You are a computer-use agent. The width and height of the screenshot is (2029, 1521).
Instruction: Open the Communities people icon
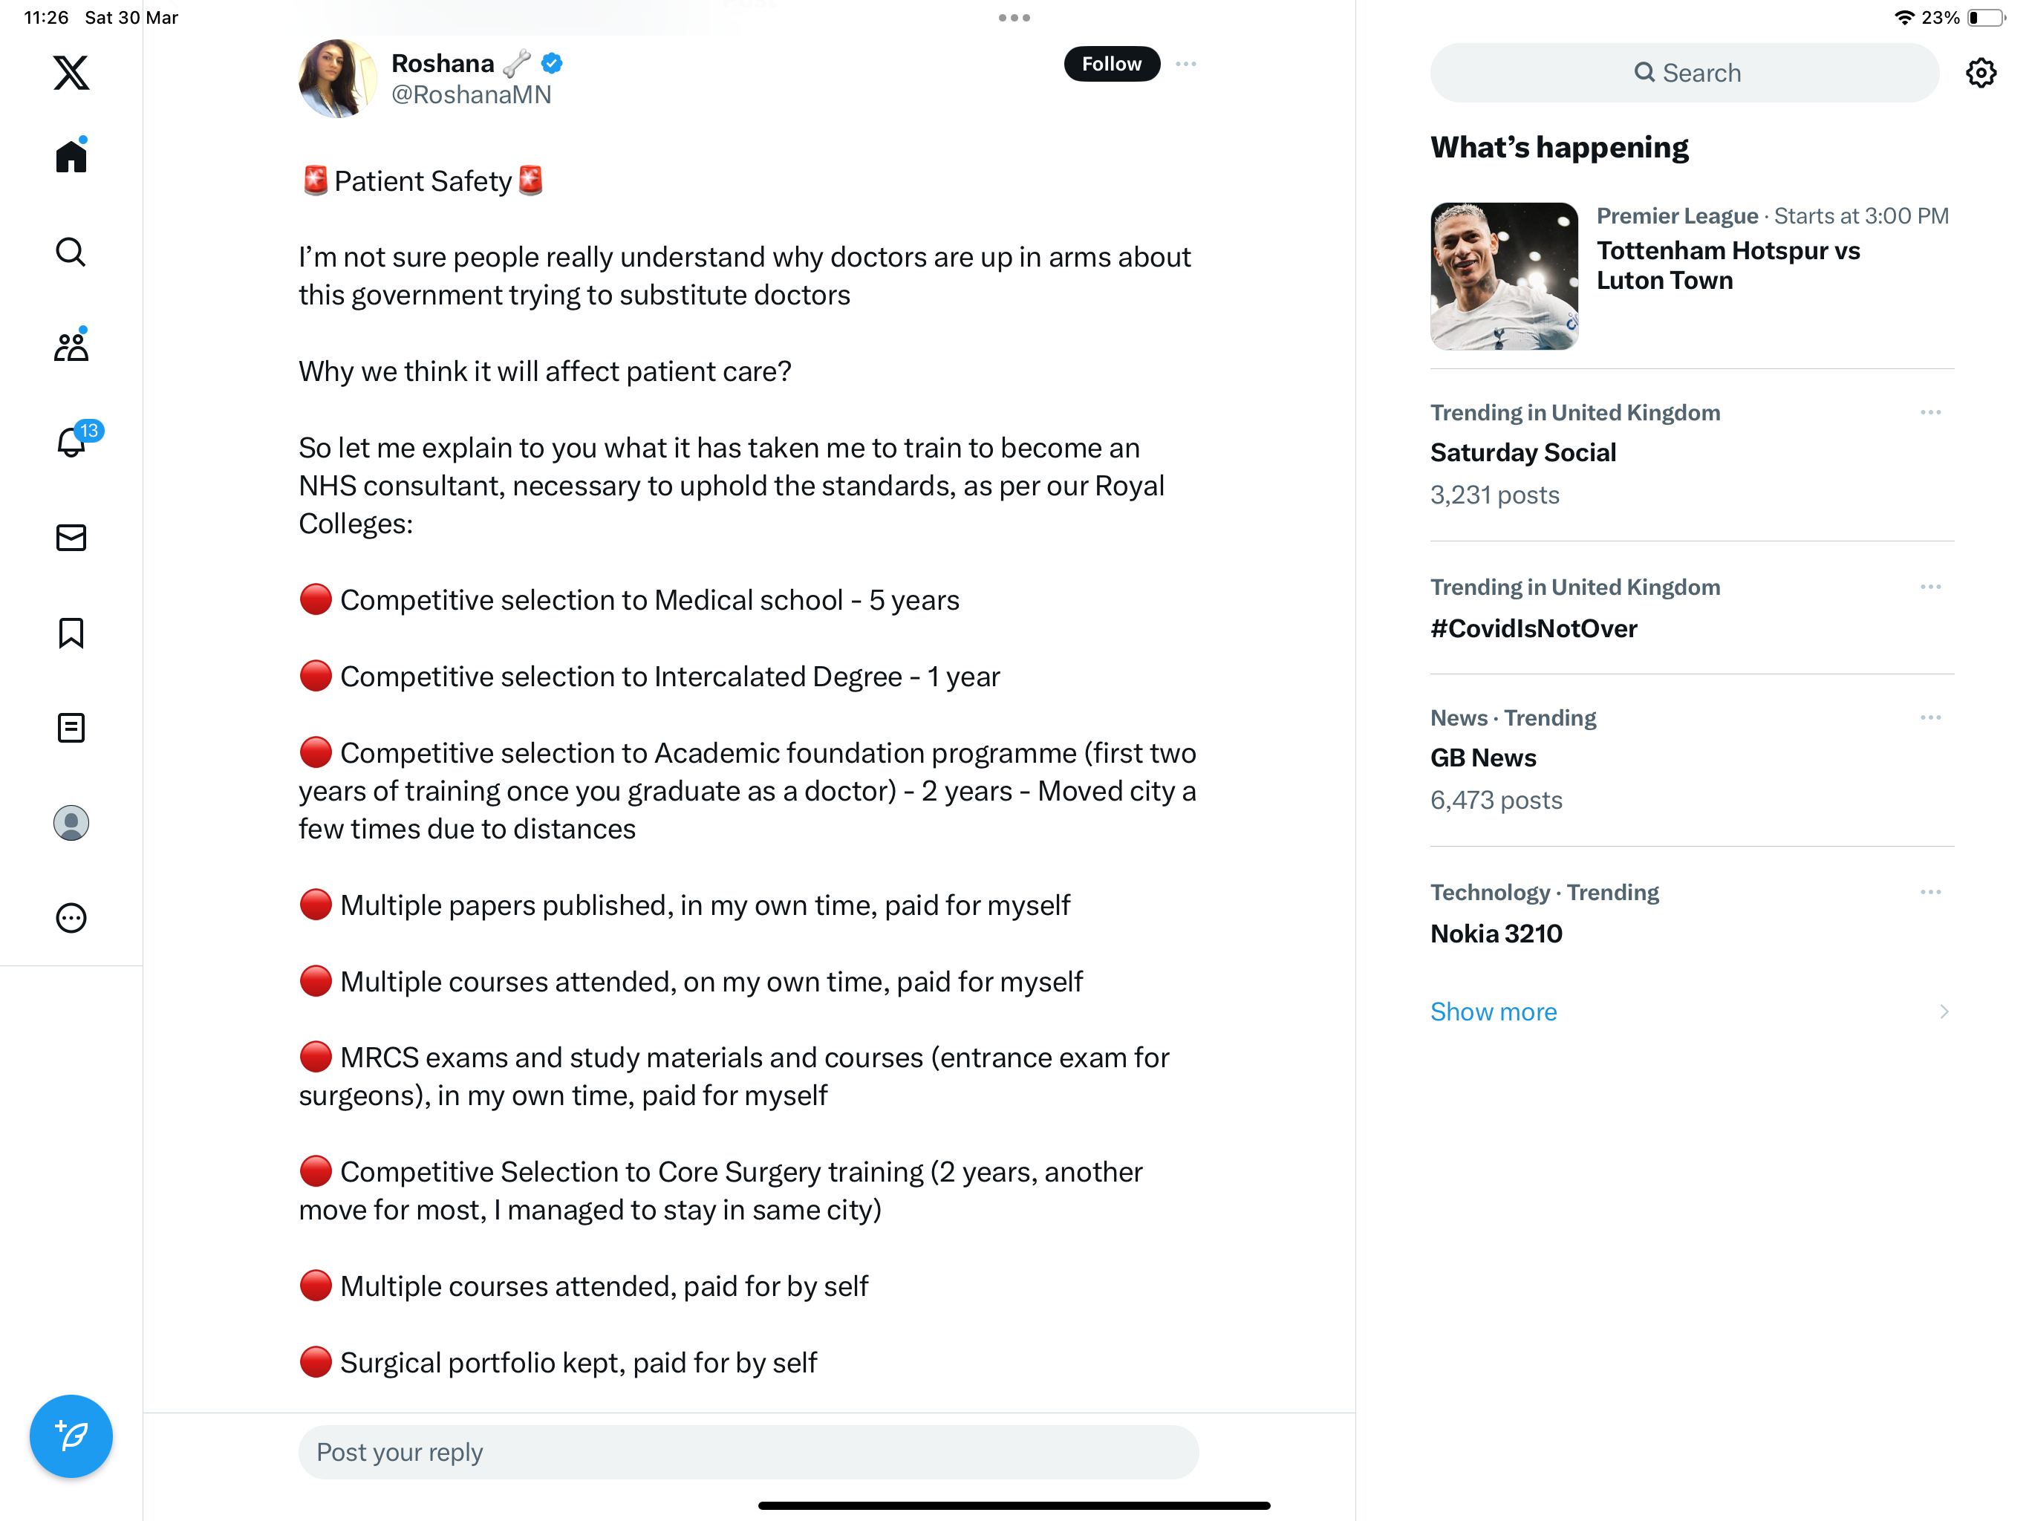point(71,346)
